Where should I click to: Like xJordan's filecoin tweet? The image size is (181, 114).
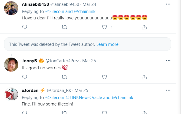point(104,113)
